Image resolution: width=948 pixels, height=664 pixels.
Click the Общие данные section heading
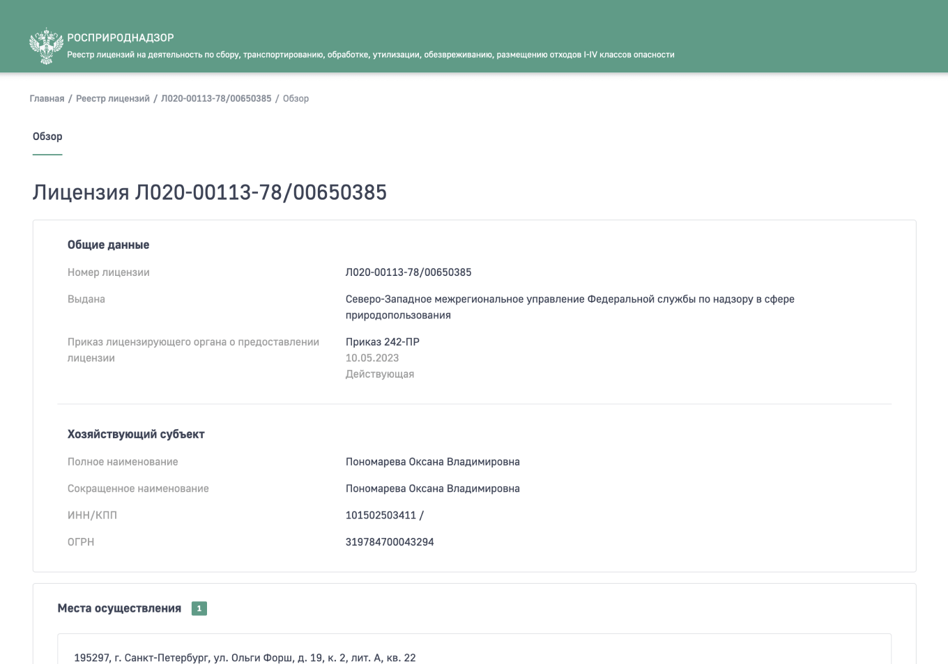tap(108, 245)
